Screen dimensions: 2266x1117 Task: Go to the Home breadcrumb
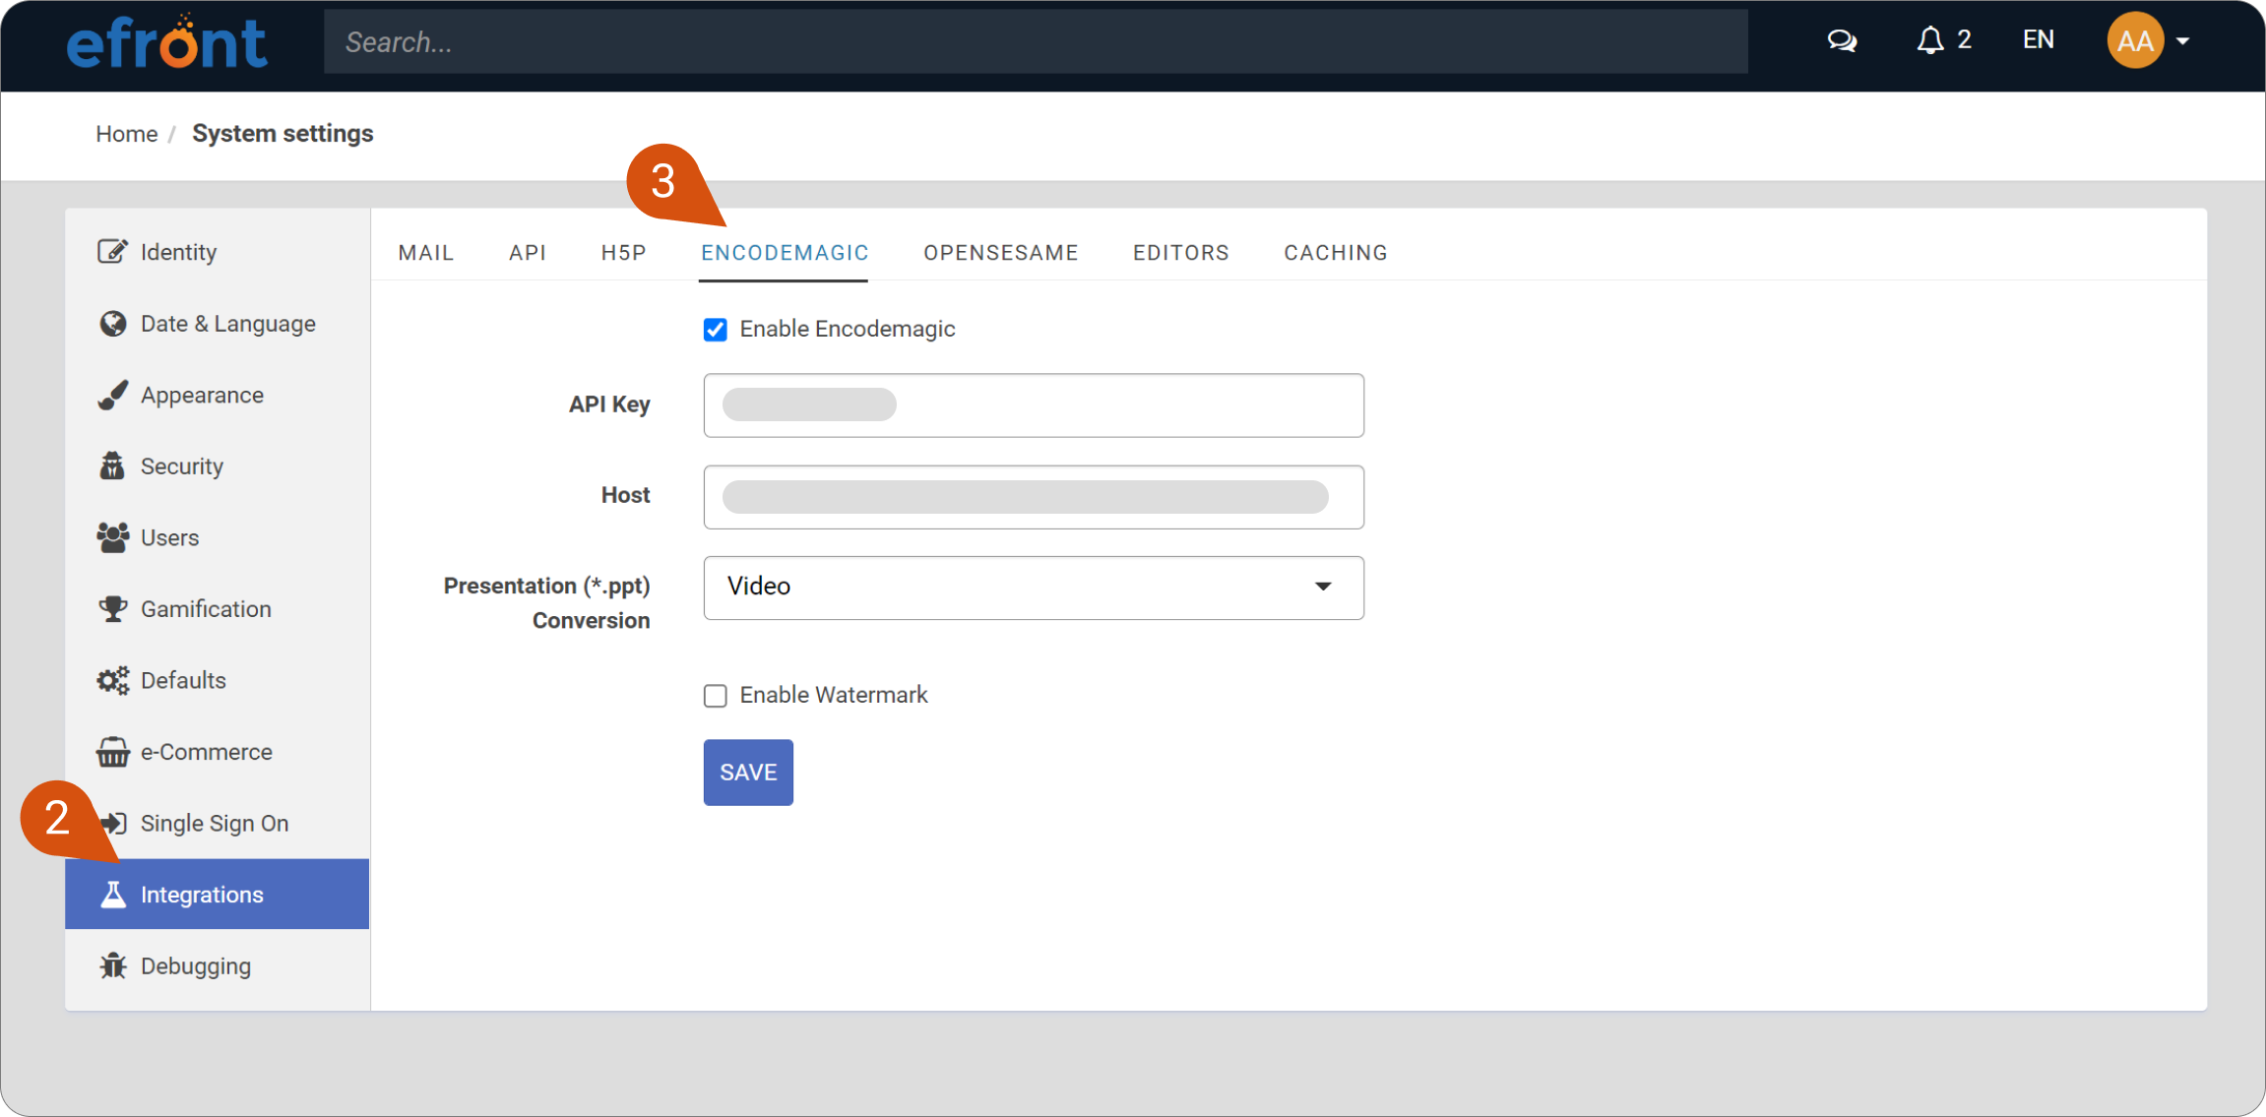pyautogui.click(x=126, y=134)
